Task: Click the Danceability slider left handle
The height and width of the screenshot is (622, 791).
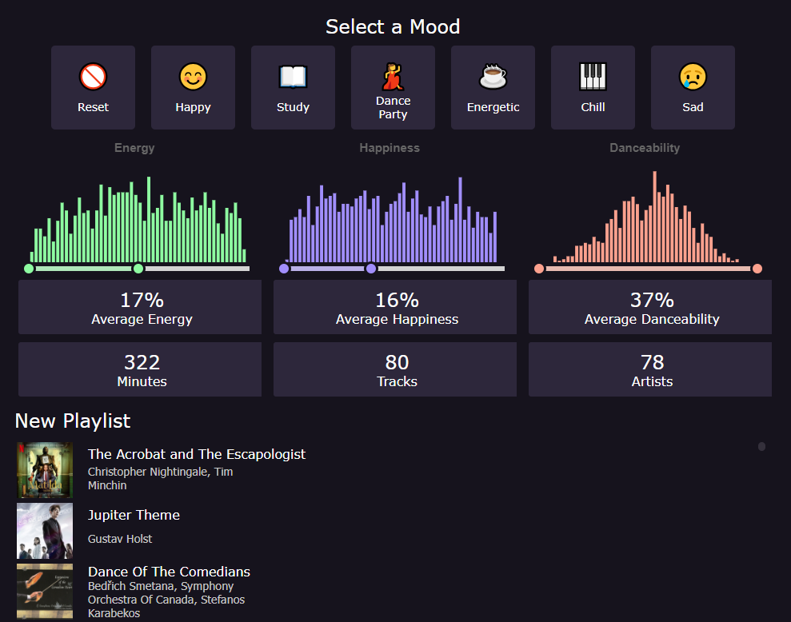Action: coord(539,269)
